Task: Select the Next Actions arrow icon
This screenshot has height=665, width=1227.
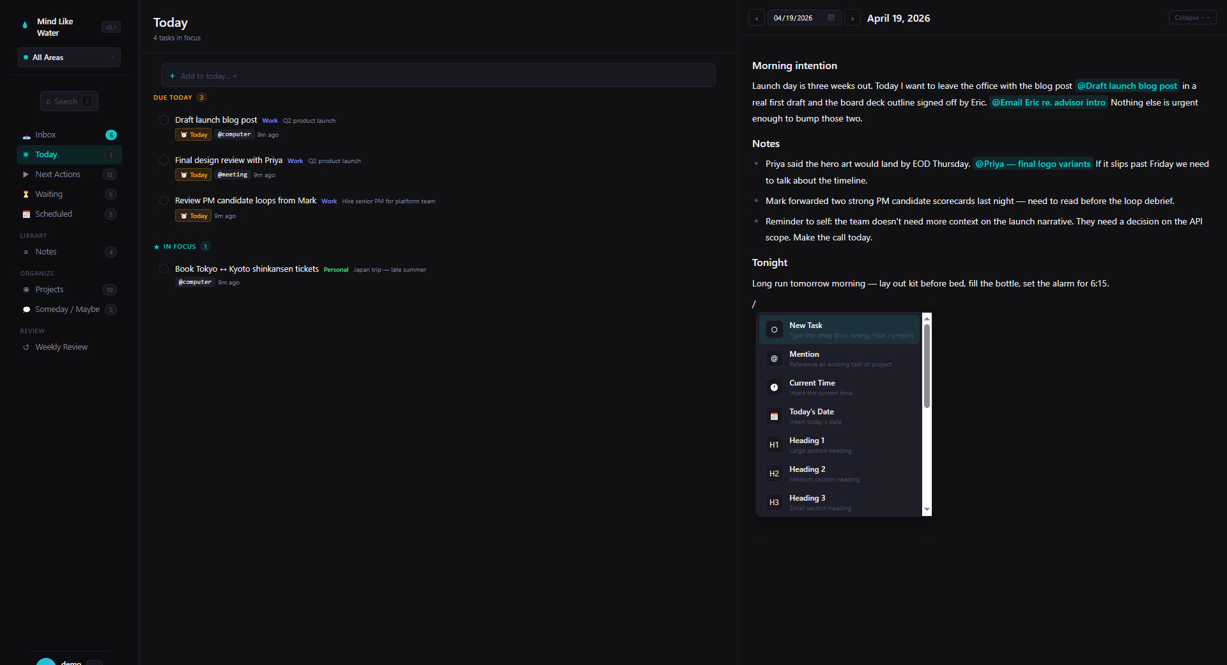Action: pos(26,175)
